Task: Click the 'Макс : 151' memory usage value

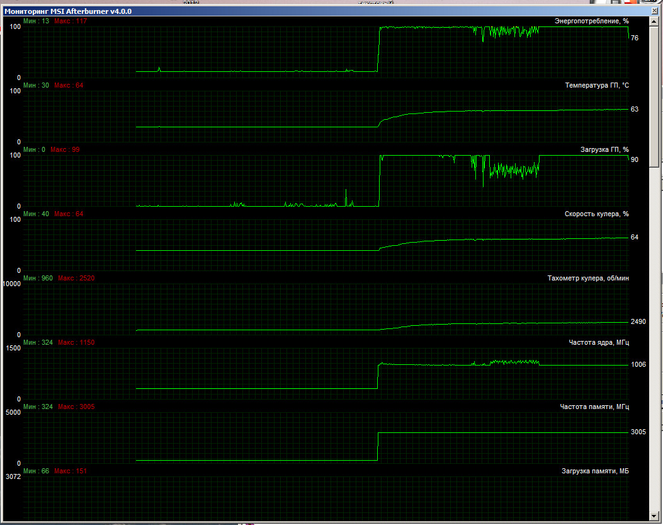Action: tap(71, 471)
